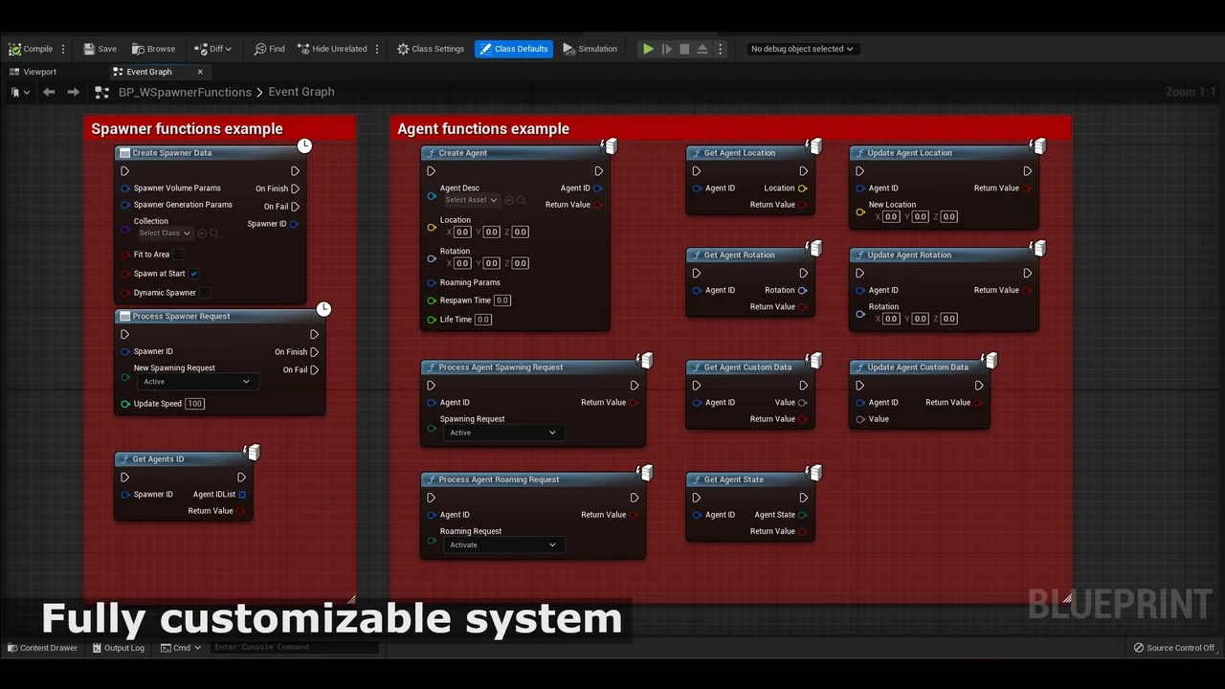The height and width of the screenshot is (689, 1225).
Task: Open the Content Drawer
Action: pos(42,648)
